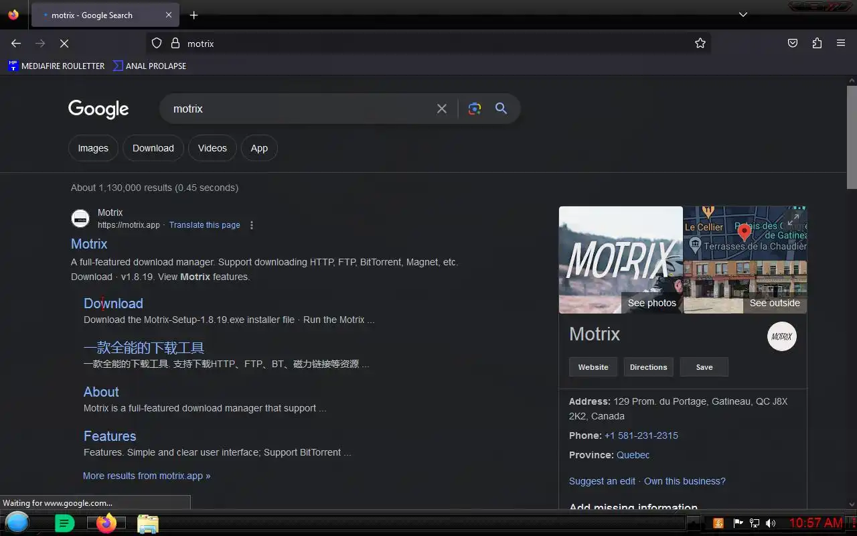
Task: Filter results by Videos
Action: click(212, 148)
